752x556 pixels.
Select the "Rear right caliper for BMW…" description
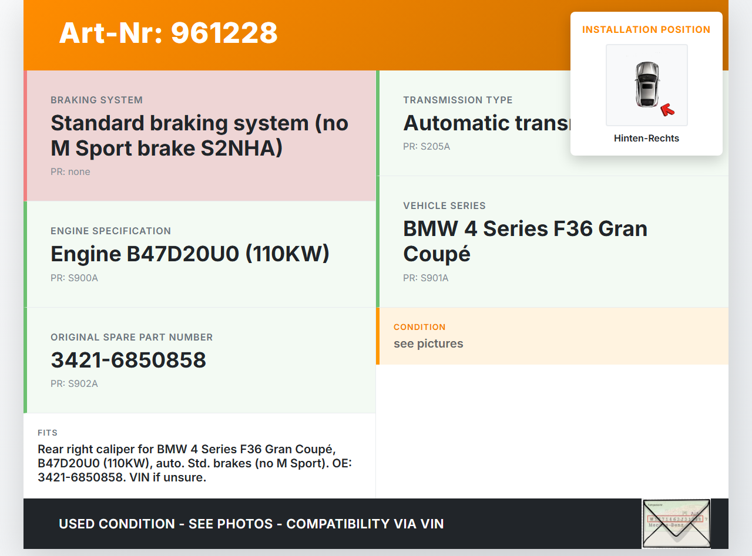click(x=196, y=463)
